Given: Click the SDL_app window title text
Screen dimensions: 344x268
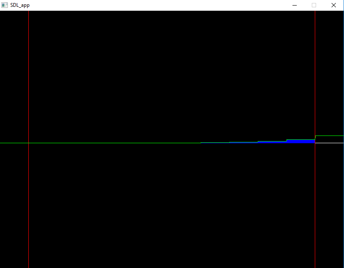Looking at the screenshot, I should (x=20, y=5).
